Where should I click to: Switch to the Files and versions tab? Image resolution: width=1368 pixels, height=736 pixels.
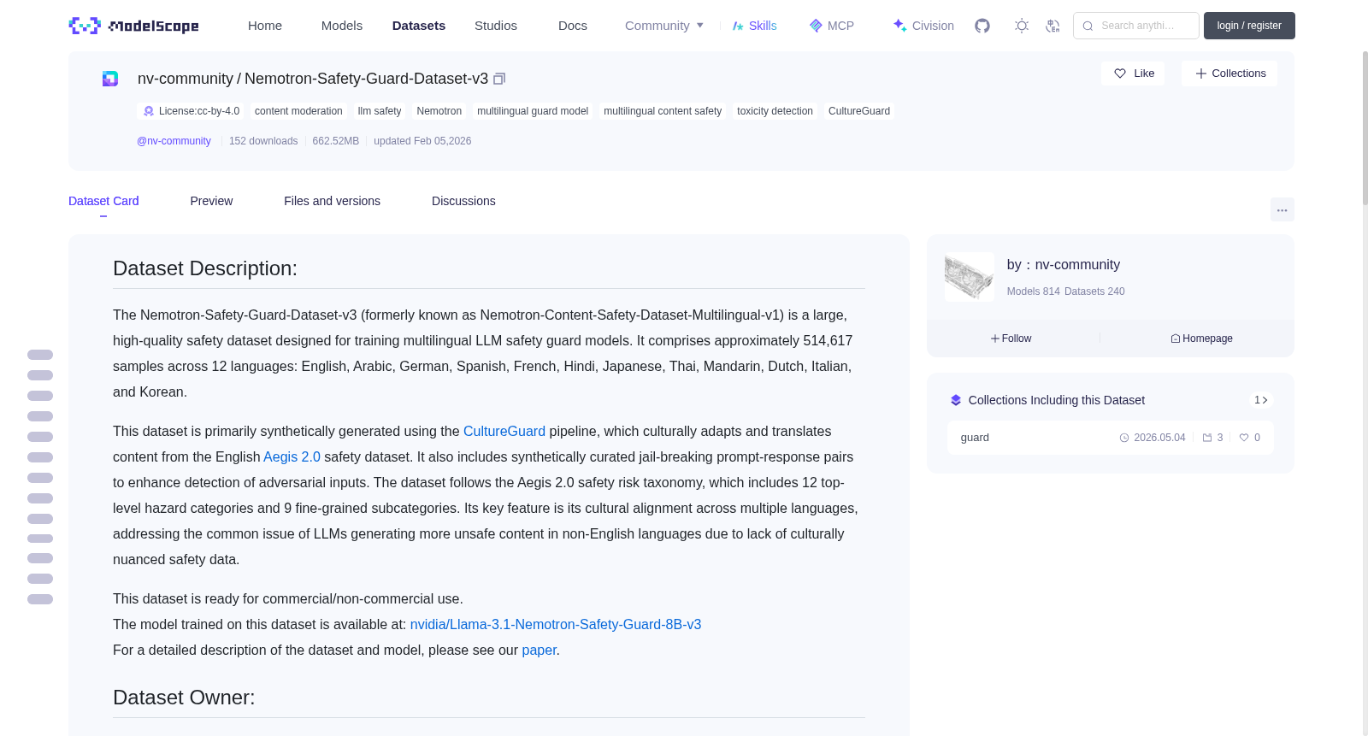(x=332, y=201)
